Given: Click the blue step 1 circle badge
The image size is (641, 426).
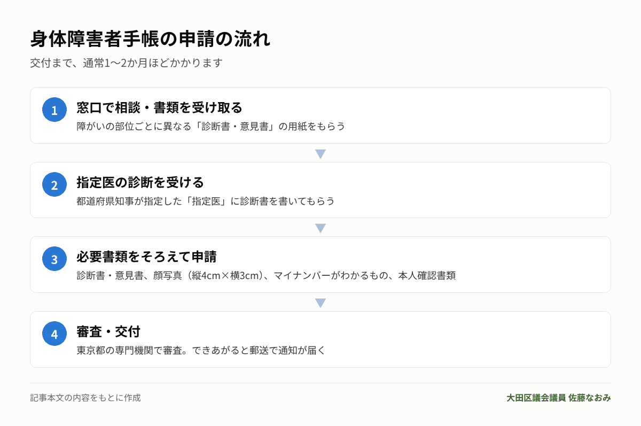Looking at the screenshot, I should (54, 110).
